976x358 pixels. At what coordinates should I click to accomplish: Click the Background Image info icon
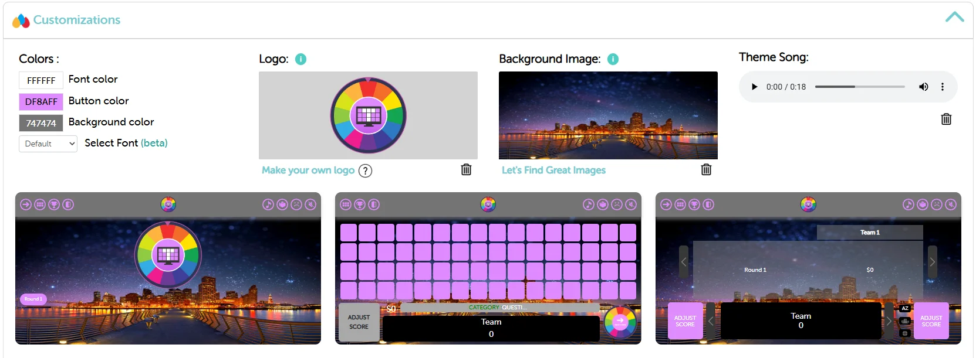613,59
